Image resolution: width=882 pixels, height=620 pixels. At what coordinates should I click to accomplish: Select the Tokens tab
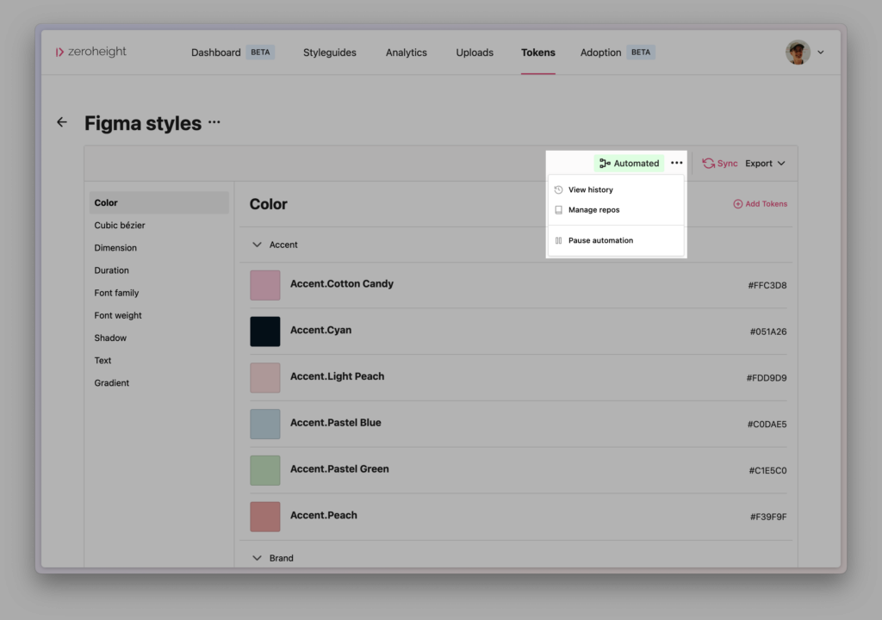pos(537,53)
